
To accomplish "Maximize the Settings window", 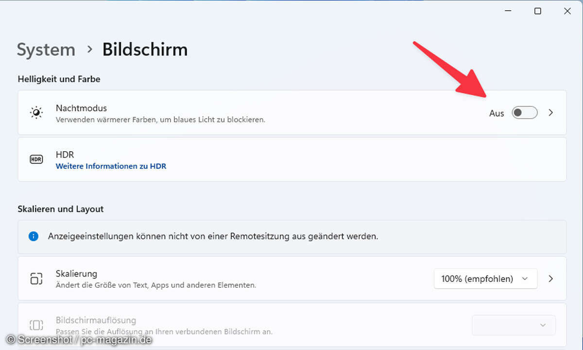I will (538, 11).
